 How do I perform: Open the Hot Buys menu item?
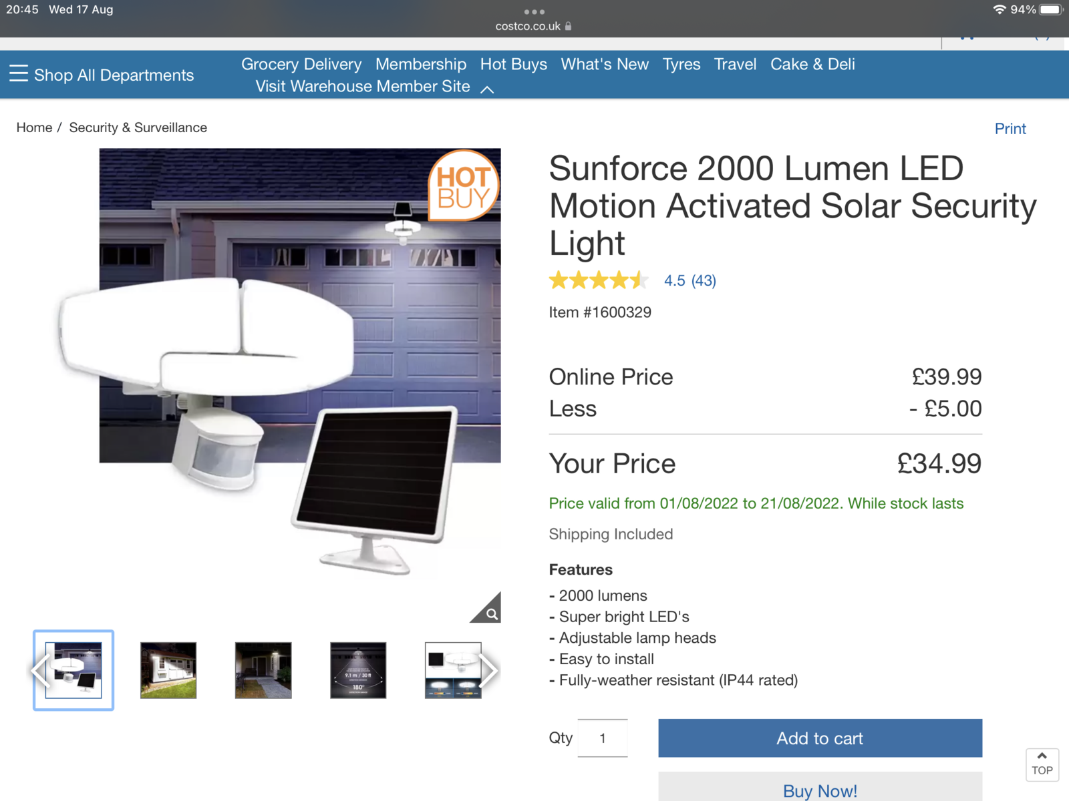(513, 64)
